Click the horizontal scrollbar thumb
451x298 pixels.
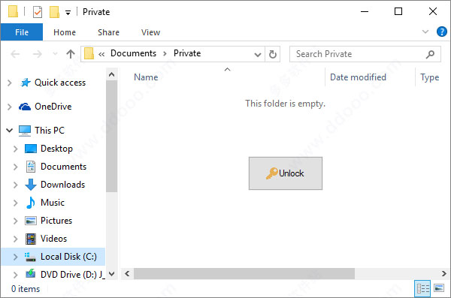pos(244,273)
